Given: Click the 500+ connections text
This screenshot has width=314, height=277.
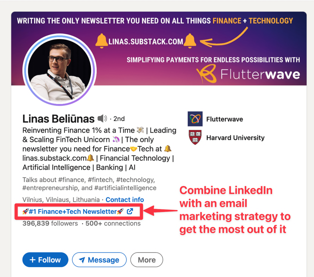Looking at the screenshot, I should (x=113, y=223).
